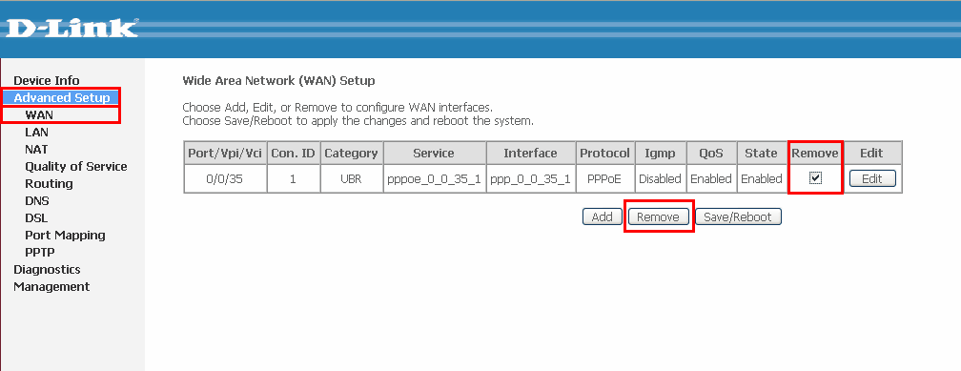The image size is (961, 371).
Task: Click the State column header
Action: (x=761, y=154)
